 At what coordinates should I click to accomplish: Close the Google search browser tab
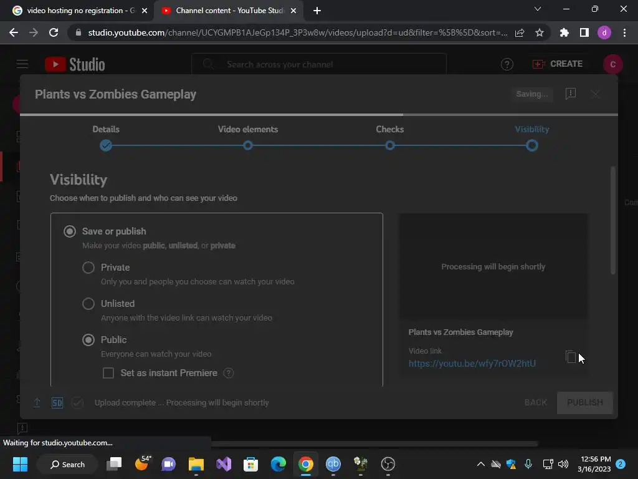(x=144, y=11)
